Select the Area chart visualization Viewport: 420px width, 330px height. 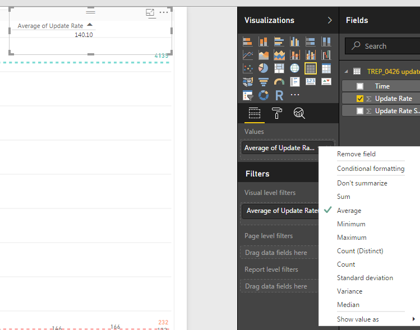point(264,55)
